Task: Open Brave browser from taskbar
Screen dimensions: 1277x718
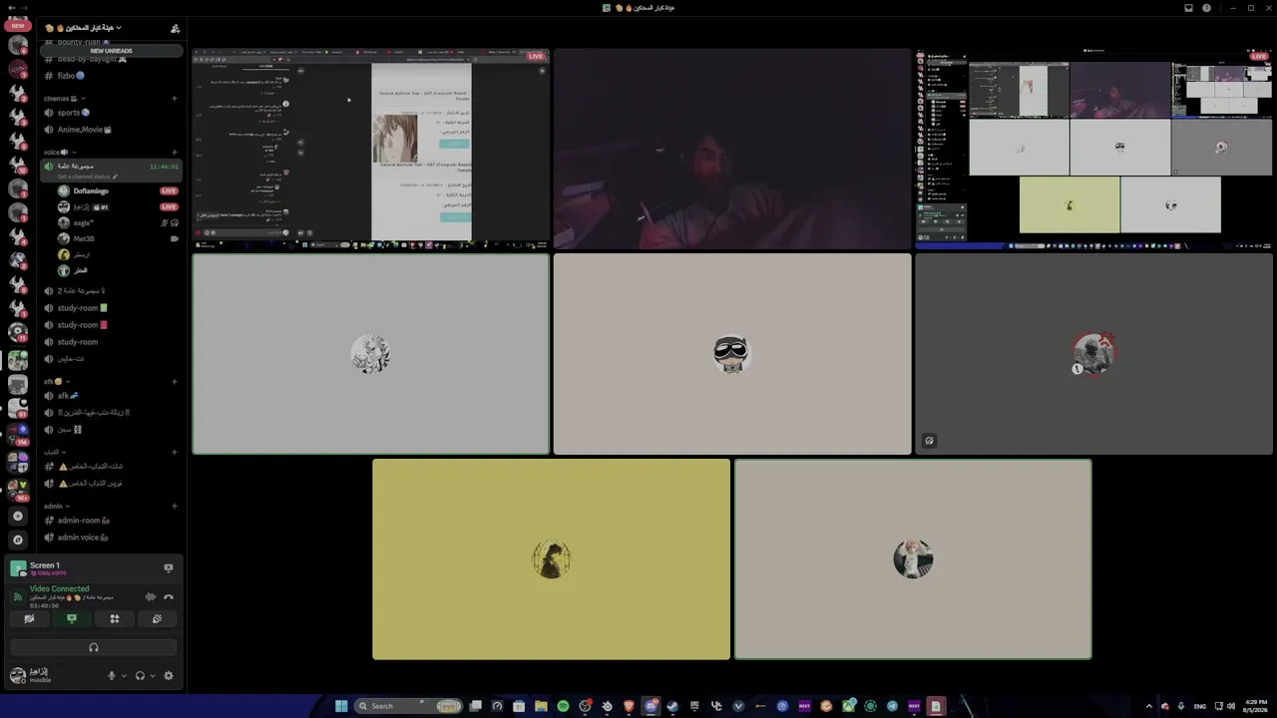Action: click(629, 706)
